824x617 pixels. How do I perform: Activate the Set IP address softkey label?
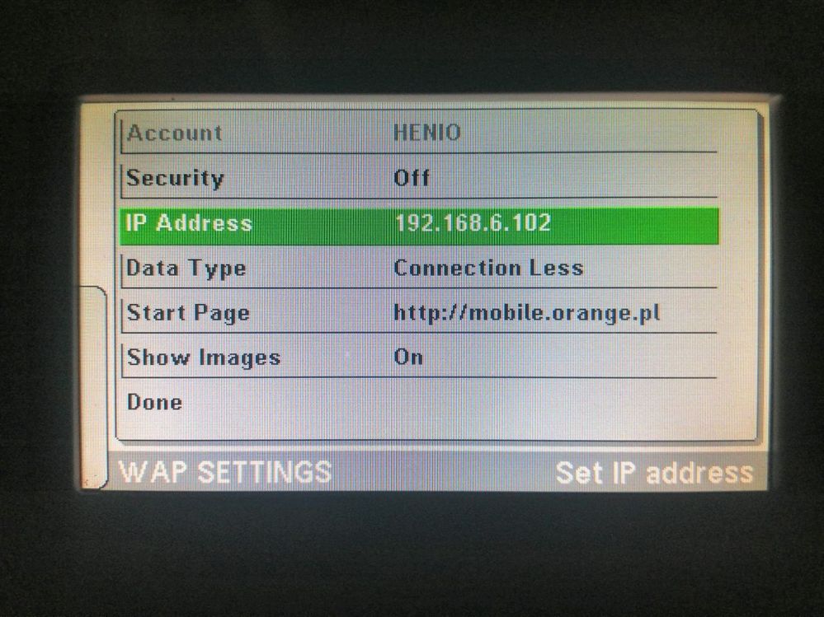(x=654, y=473)
